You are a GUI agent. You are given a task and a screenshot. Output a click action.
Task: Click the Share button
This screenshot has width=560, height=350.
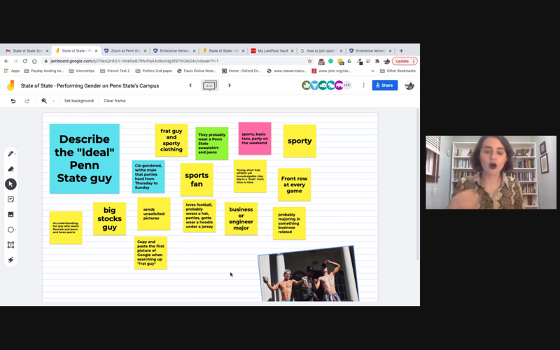pyautogui.click(x=384, y=85)
